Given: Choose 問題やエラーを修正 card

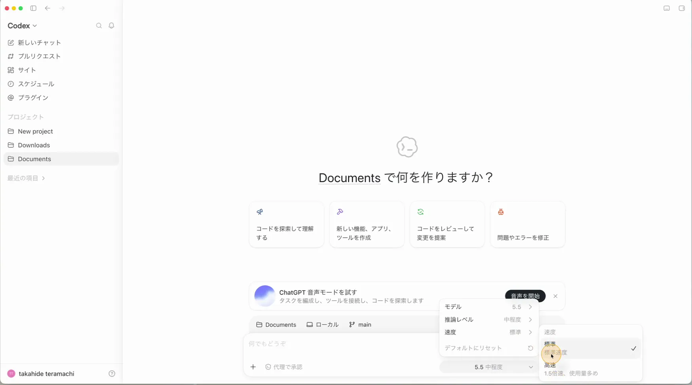Looking at the screenshot, I should pyautogui.click(x=528, y=225).
